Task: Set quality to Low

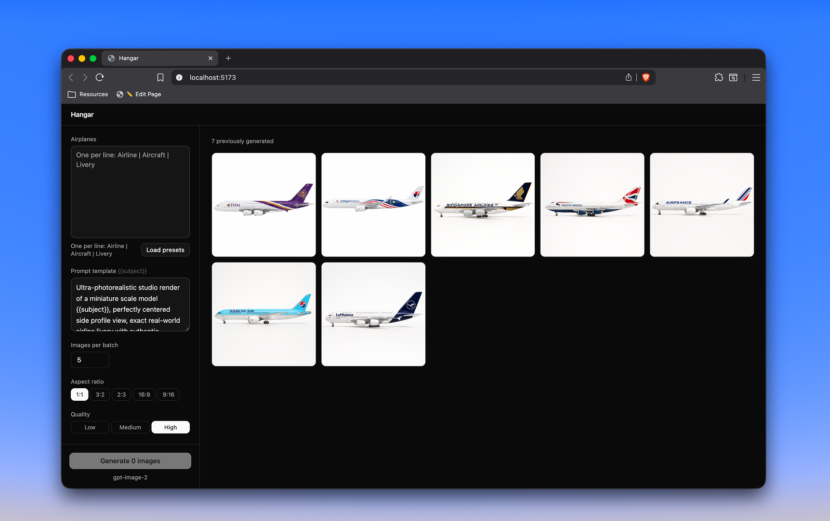Action: point(90,427)
